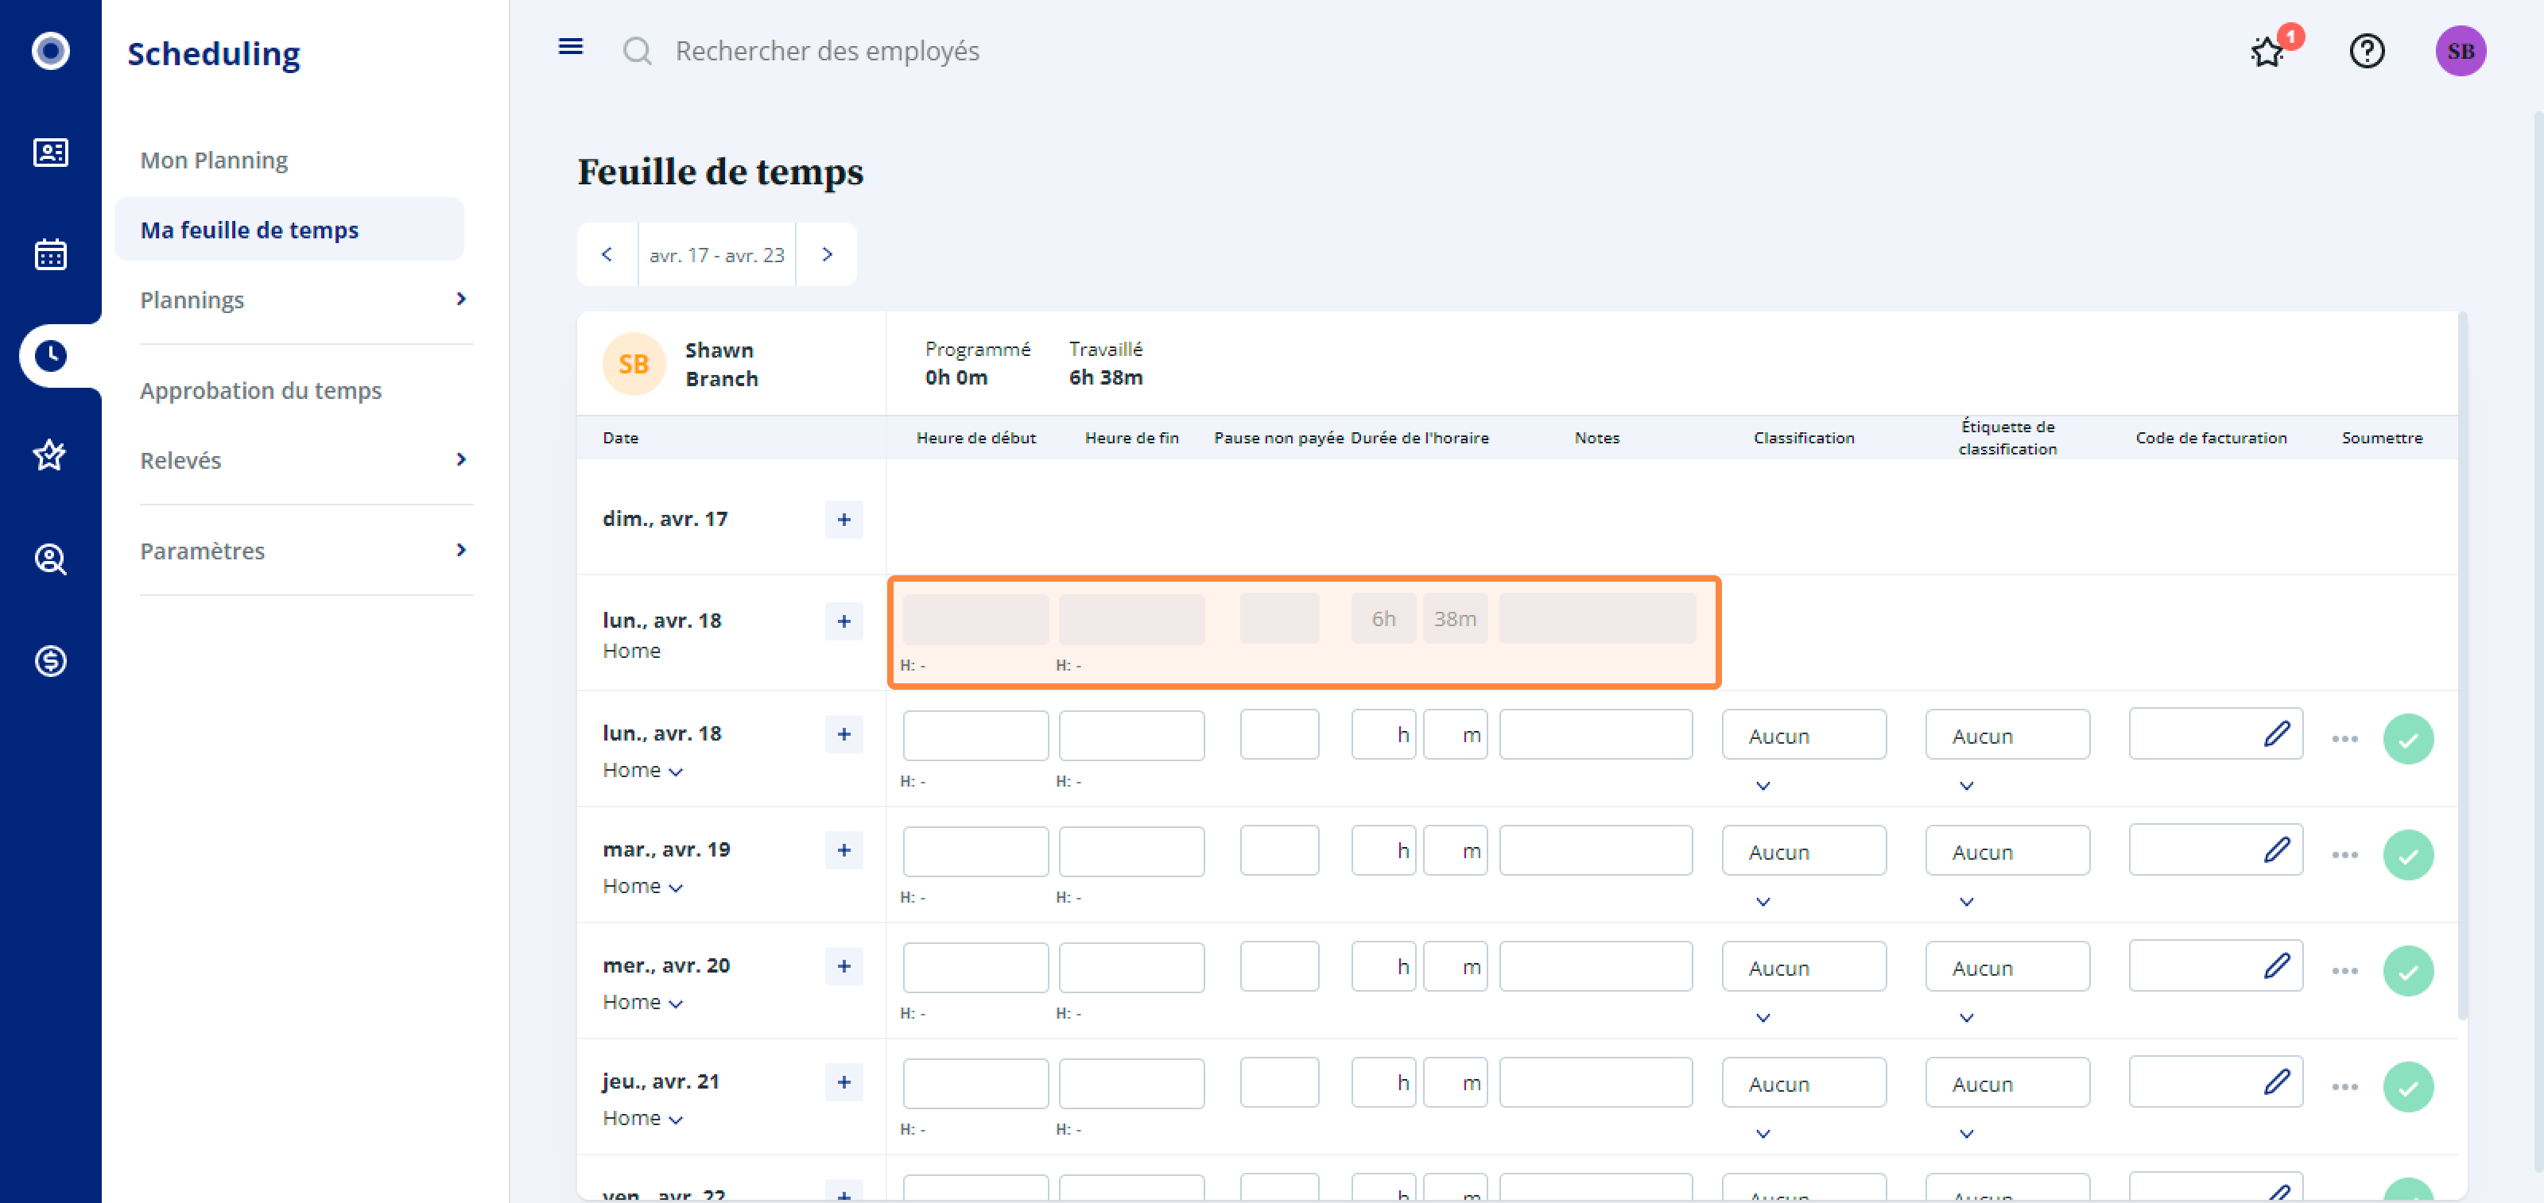
Task: Open the SB profile avatar
Action: point(2460,50)
